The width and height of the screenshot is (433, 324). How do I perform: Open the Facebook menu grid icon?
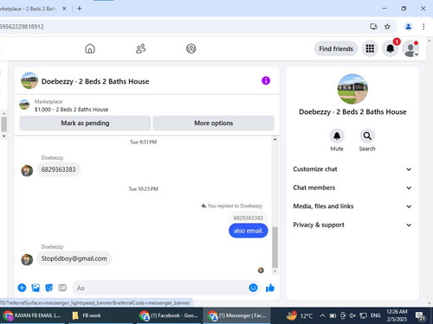pos(370,48)
